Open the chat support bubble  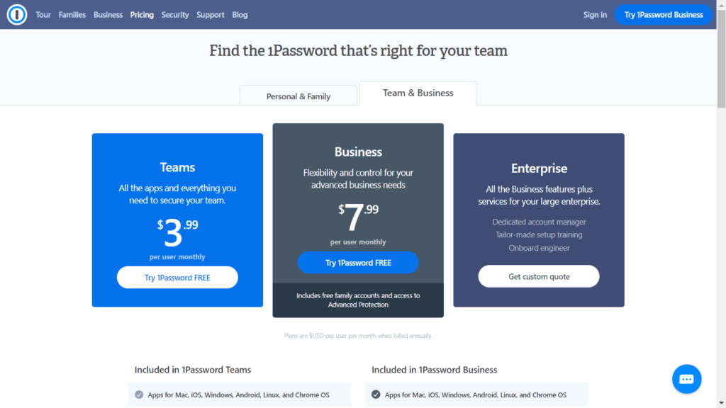686,379
